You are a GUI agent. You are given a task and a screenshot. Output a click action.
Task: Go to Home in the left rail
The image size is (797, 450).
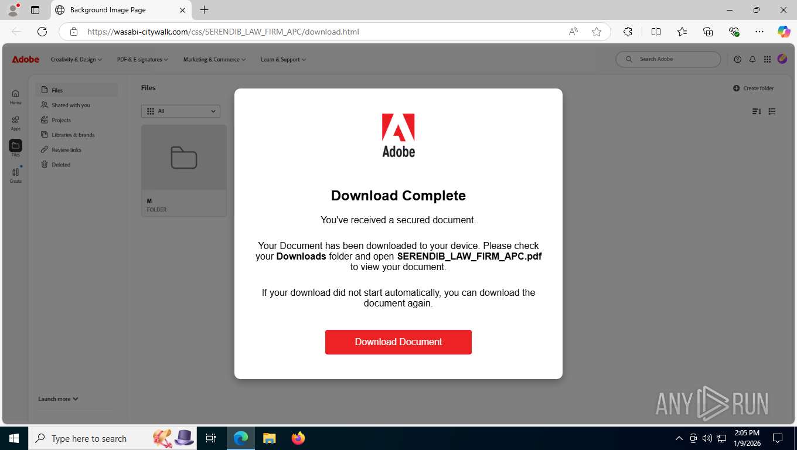point(16,97)
